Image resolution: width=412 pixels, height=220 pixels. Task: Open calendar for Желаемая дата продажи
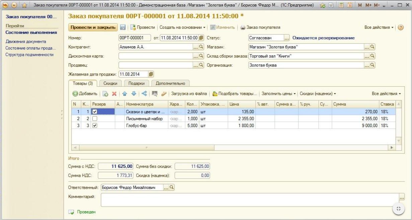click(151, 74)
